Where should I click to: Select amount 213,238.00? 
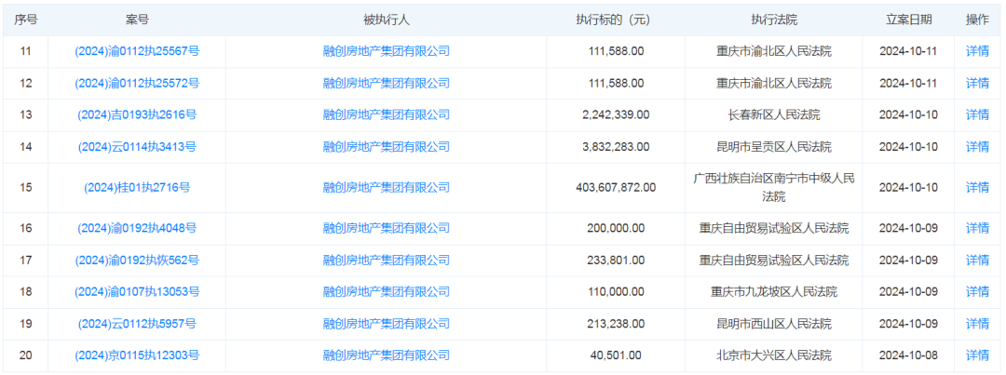coord(616,324)
